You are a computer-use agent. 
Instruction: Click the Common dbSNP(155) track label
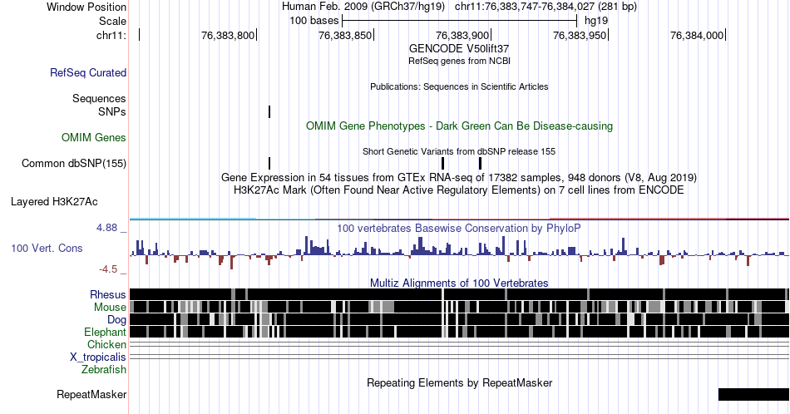74,163
